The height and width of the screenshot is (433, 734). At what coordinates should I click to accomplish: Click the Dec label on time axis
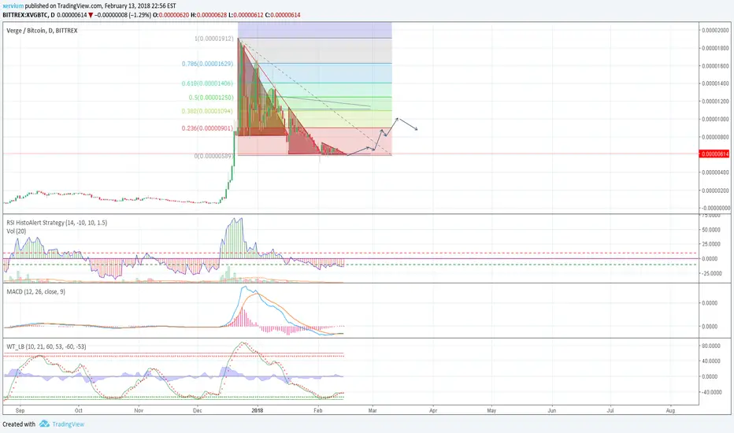[197, 410]
